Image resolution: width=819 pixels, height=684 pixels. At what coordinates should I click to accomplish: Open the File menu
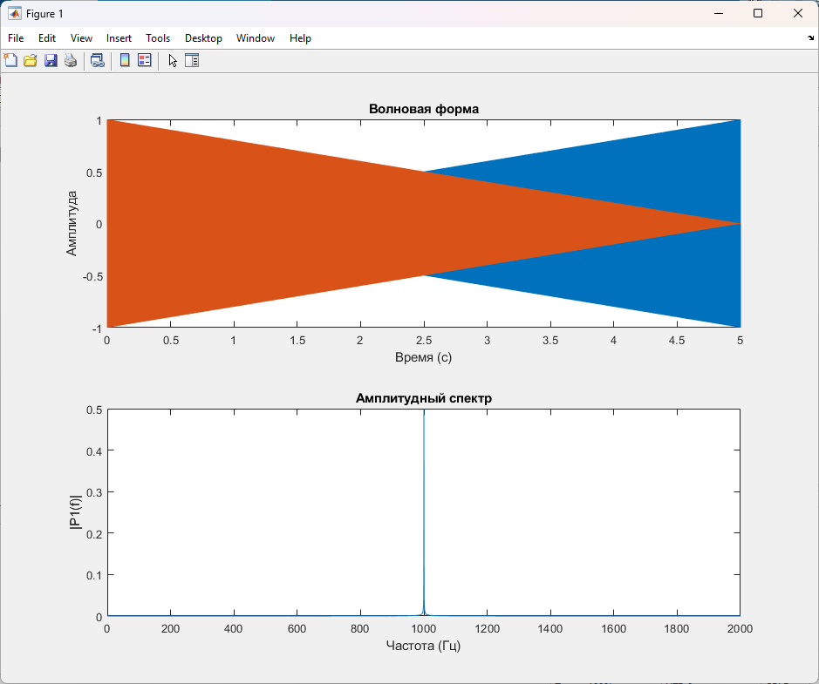tap(16, 38)
